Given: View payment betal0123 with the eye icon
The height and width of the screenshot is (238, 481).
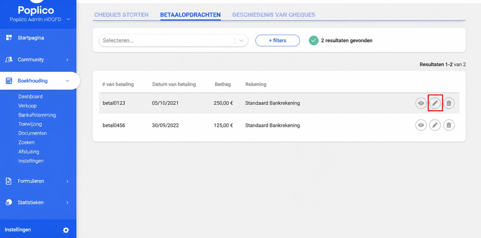Looking at the screenshot, I should (x=421, y=103).
